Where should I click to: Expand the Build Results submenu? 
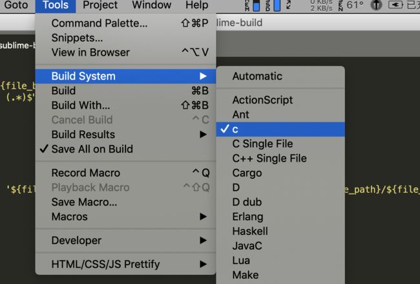coord(125,135)
